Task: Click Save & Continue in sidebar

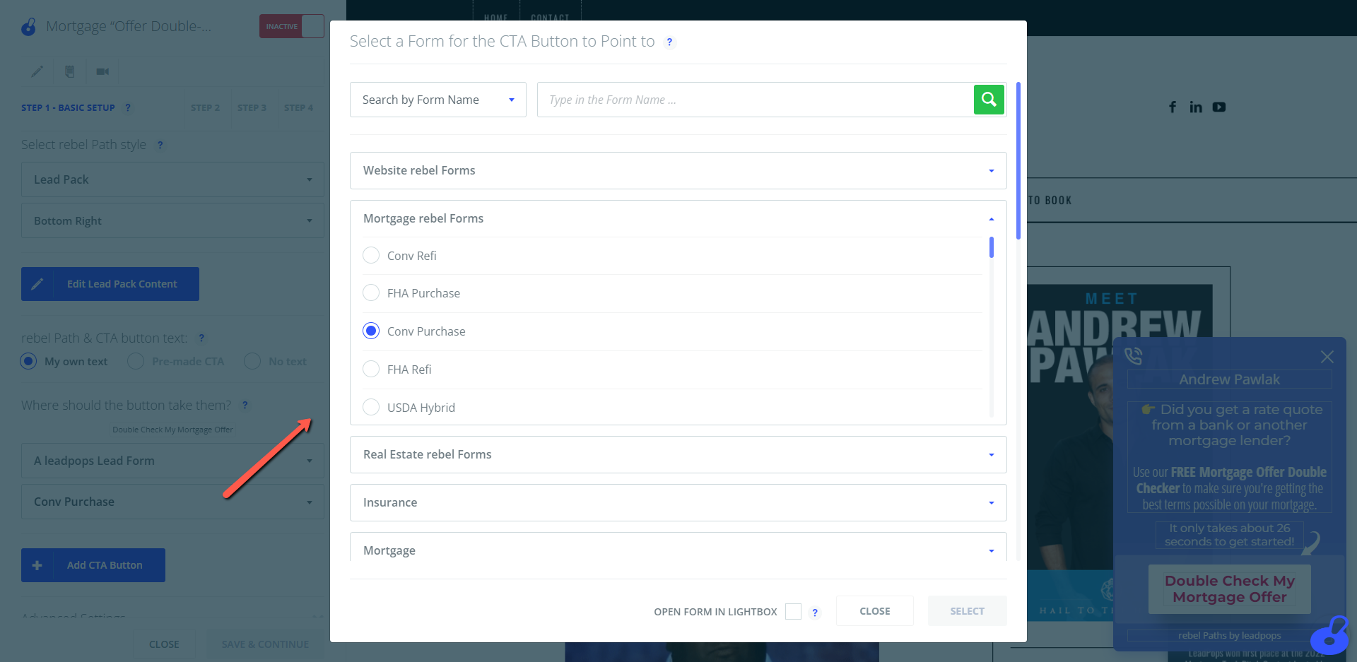Action: point(265,644)
